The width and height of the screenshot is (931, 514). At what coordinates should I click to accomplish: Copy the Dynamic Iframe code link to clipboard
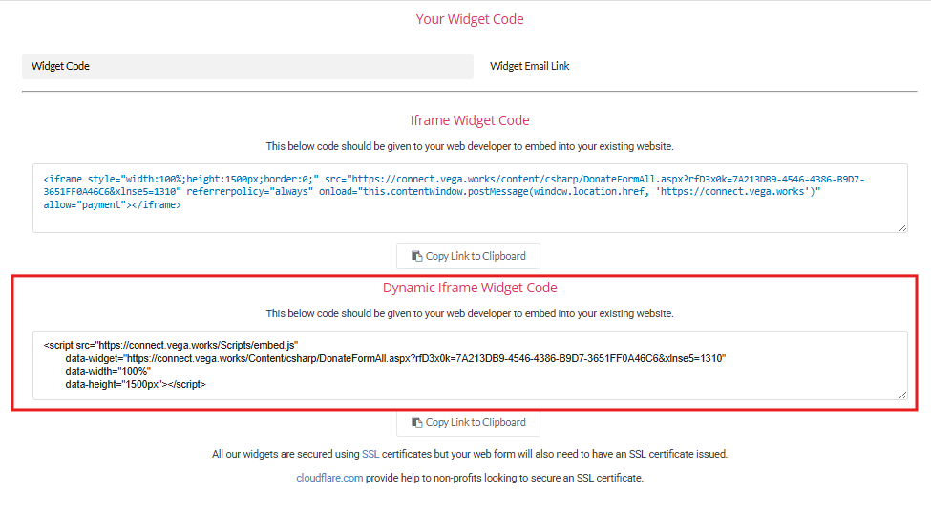469,422
